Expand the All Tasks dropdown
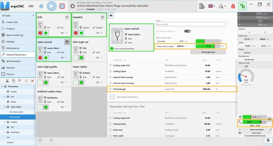Screen dimensions: 273x146 point(33,15)
